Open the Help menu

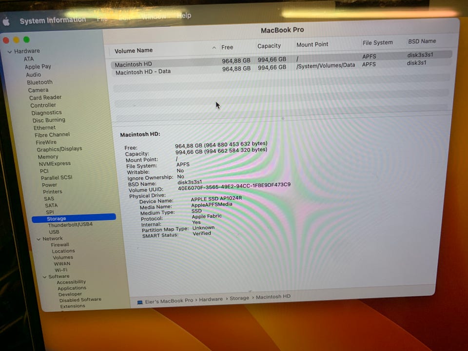(184, 16)
